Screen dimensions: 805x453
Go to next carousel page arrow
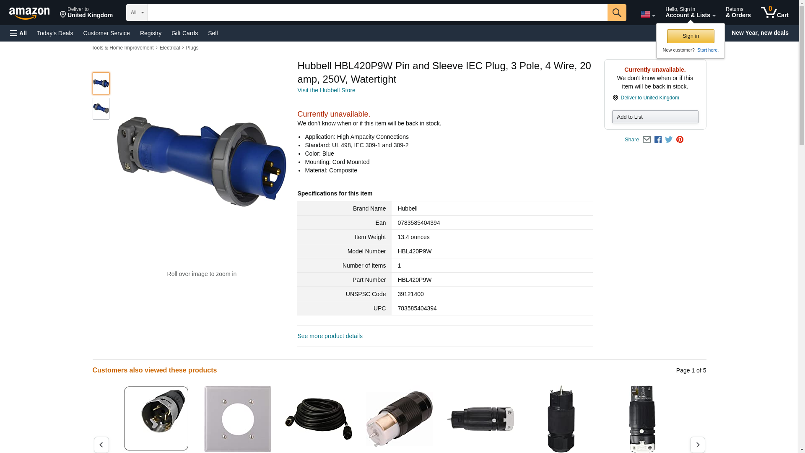(x=697, y=445)
